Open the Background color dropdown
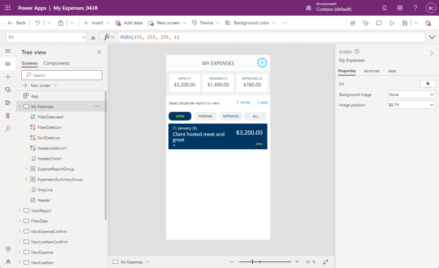Screen dimensions: 439x268 [274, 23]
